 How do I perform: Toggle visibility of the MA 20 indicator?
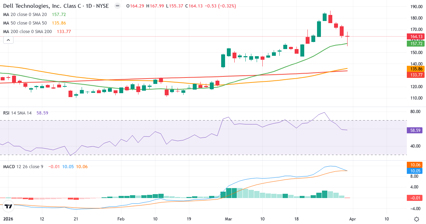pos(25,15)
